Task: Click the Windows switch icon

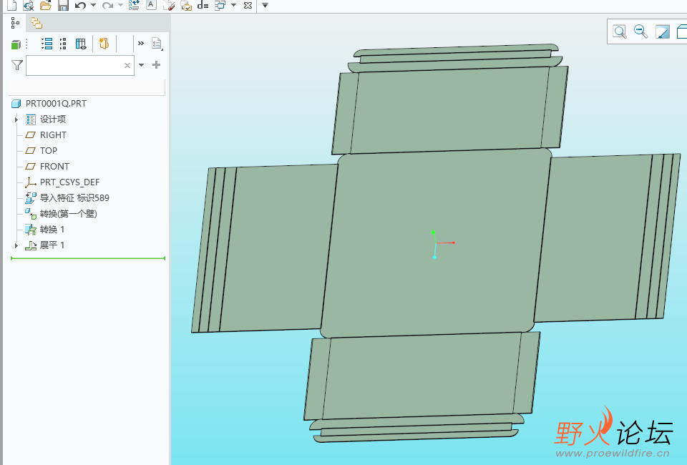Action: pos(220,5)
